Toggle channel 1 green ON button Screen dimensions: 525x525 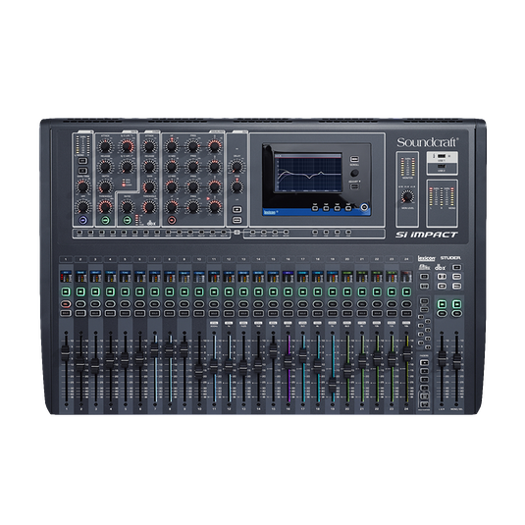[66, 291]
